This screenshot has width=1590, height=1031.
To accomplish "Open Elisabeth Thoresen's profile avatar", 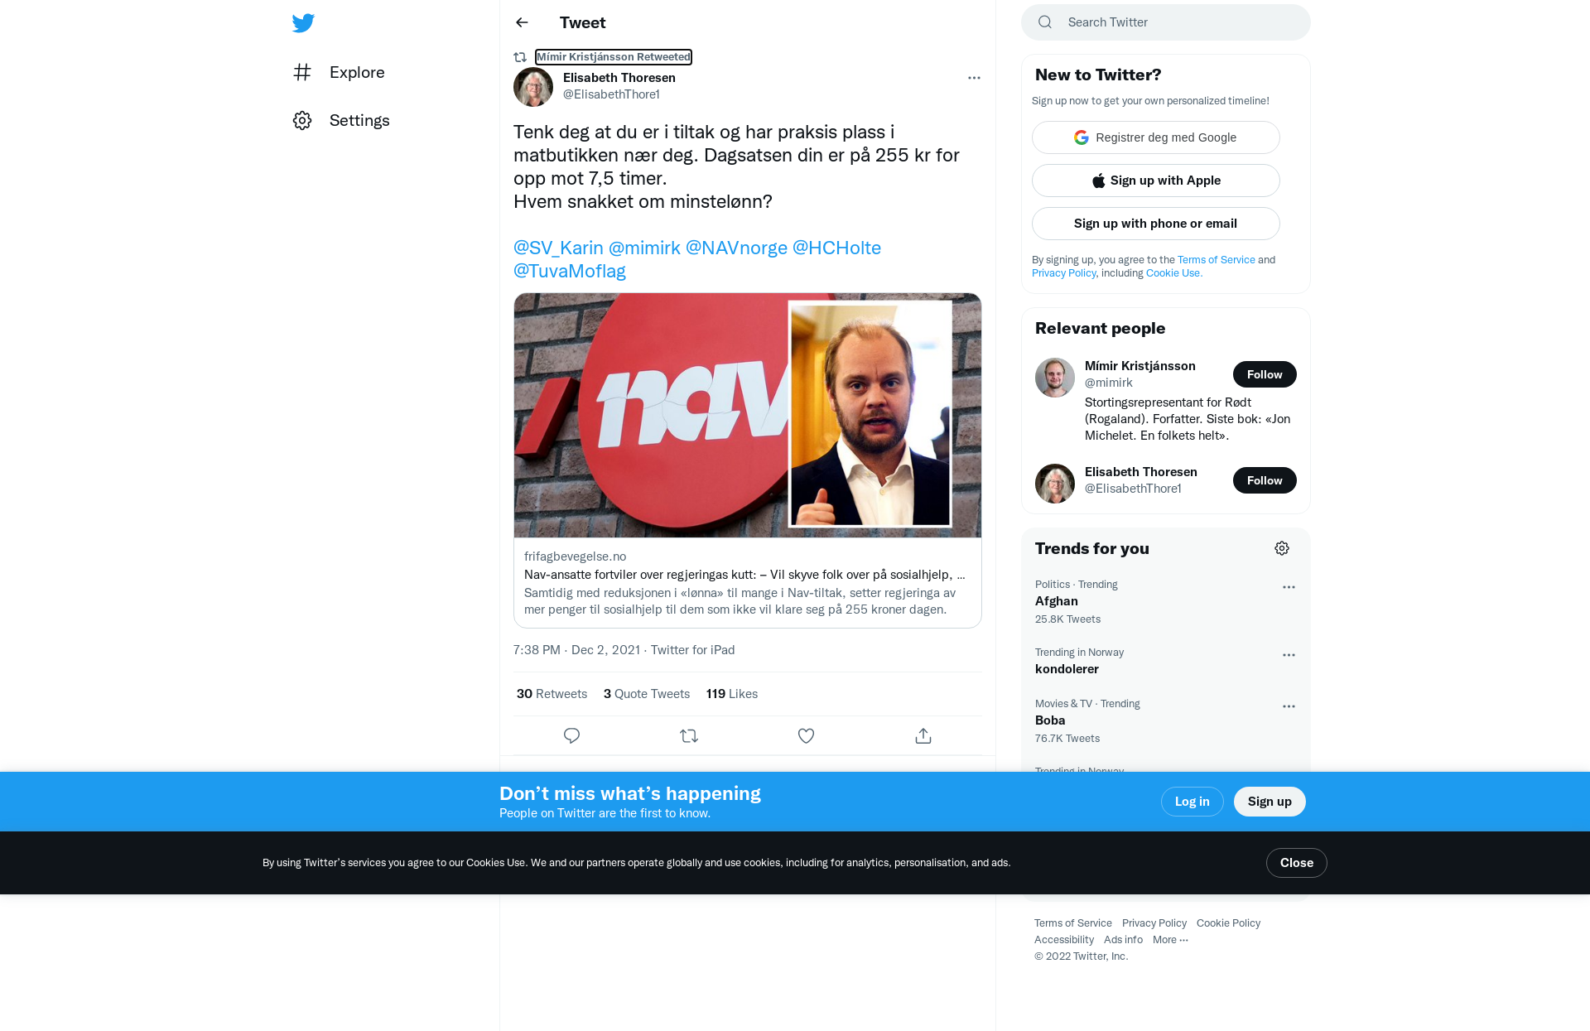I will click(533, 87).
